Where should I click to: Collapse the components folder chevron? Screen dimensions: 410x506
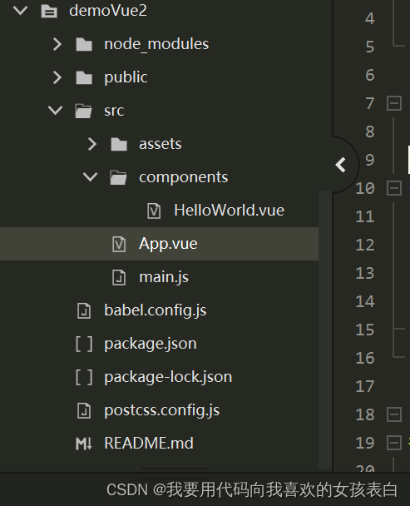tap(91, 176)
